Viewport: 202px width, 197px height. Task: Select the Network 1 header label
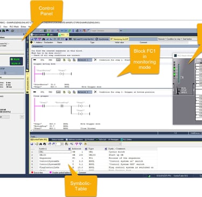[x=85, y=60]
